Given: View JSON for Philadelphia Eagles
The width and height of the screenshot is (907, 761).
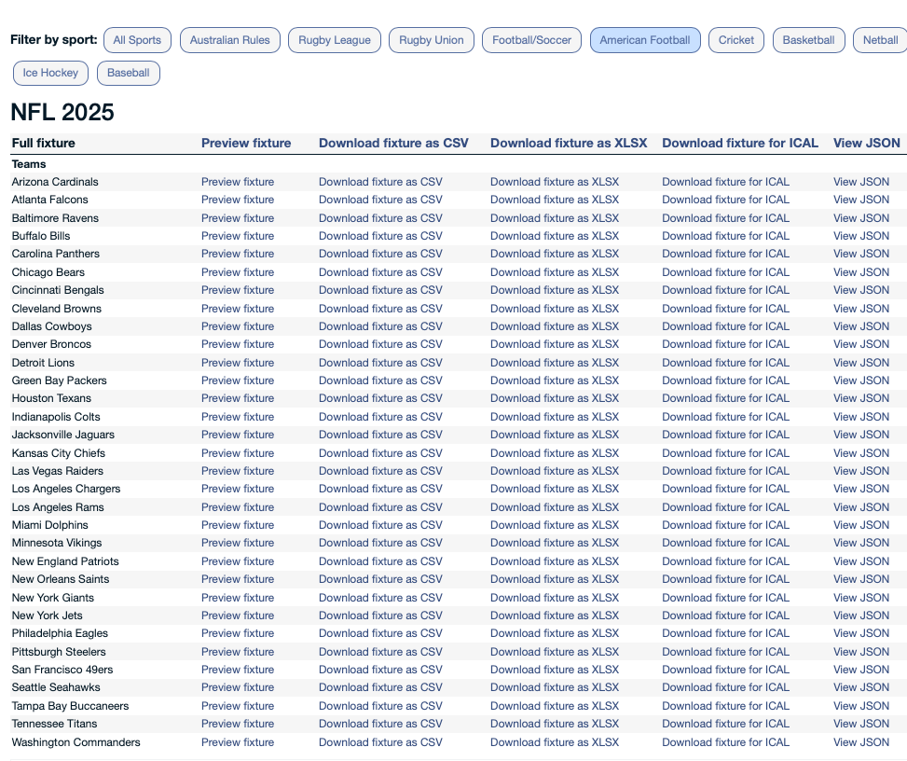Looking at the screenshot, I should point(861,633).
